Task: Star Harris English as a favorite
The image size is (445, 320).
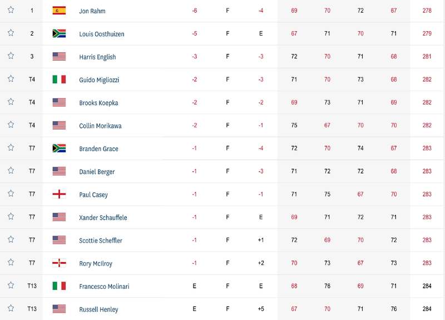Action: tap(11, 56)
